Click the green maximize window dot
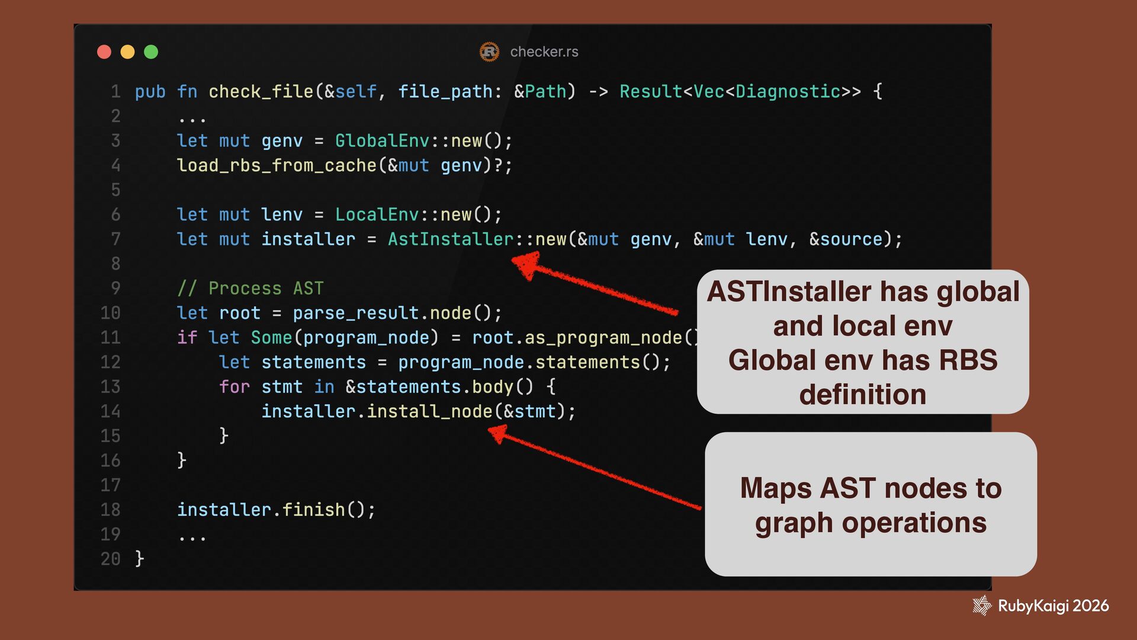1137x640 pixels. coord(151,52)
